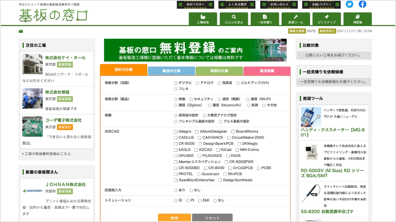396x222 pixels.
Task: Open the よくある質問 header menu
Action: [237, 4]
